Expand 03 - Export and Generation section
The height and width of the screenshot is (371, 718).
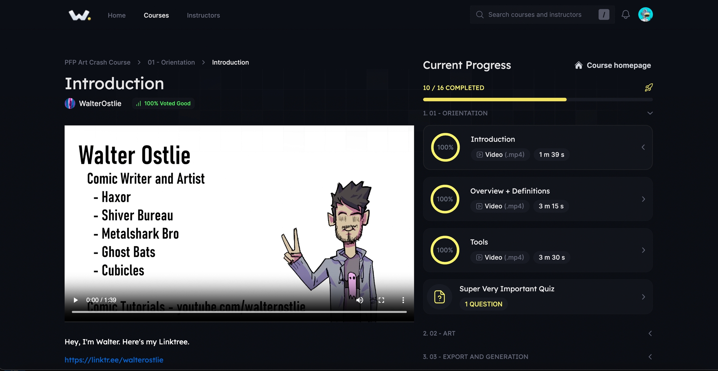[650, 357]
